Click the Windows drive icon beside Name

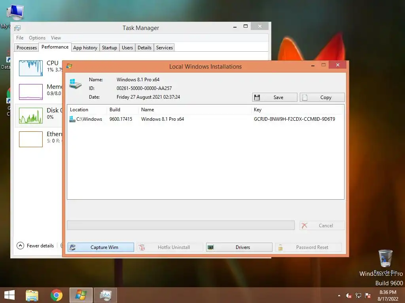(76, 84)
